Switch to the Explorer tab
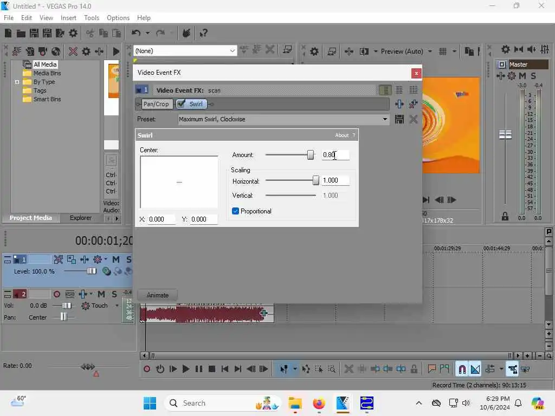 tap(80, 218)
